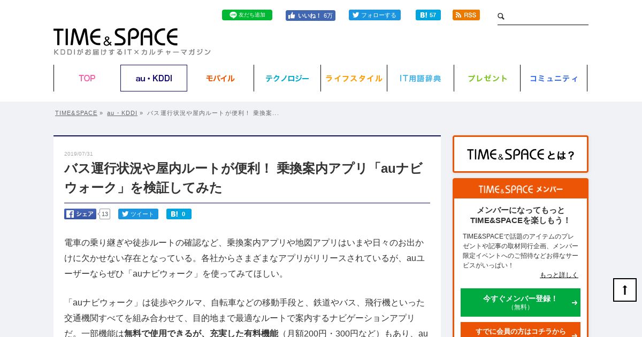Open the テクノロジー navigation tab

pos(287,78)
